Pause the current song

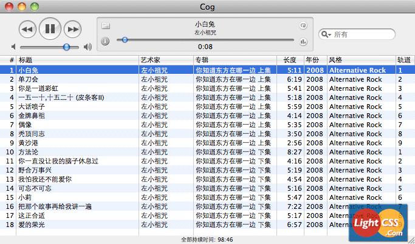(x=50, y=28)
